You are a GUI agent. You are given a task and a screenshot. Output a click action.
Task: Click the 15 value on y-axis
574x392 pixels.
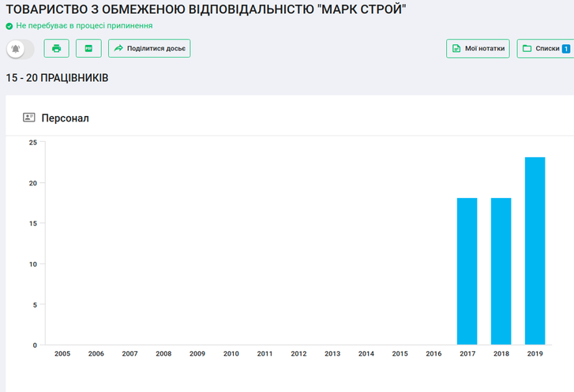[33, 223]
